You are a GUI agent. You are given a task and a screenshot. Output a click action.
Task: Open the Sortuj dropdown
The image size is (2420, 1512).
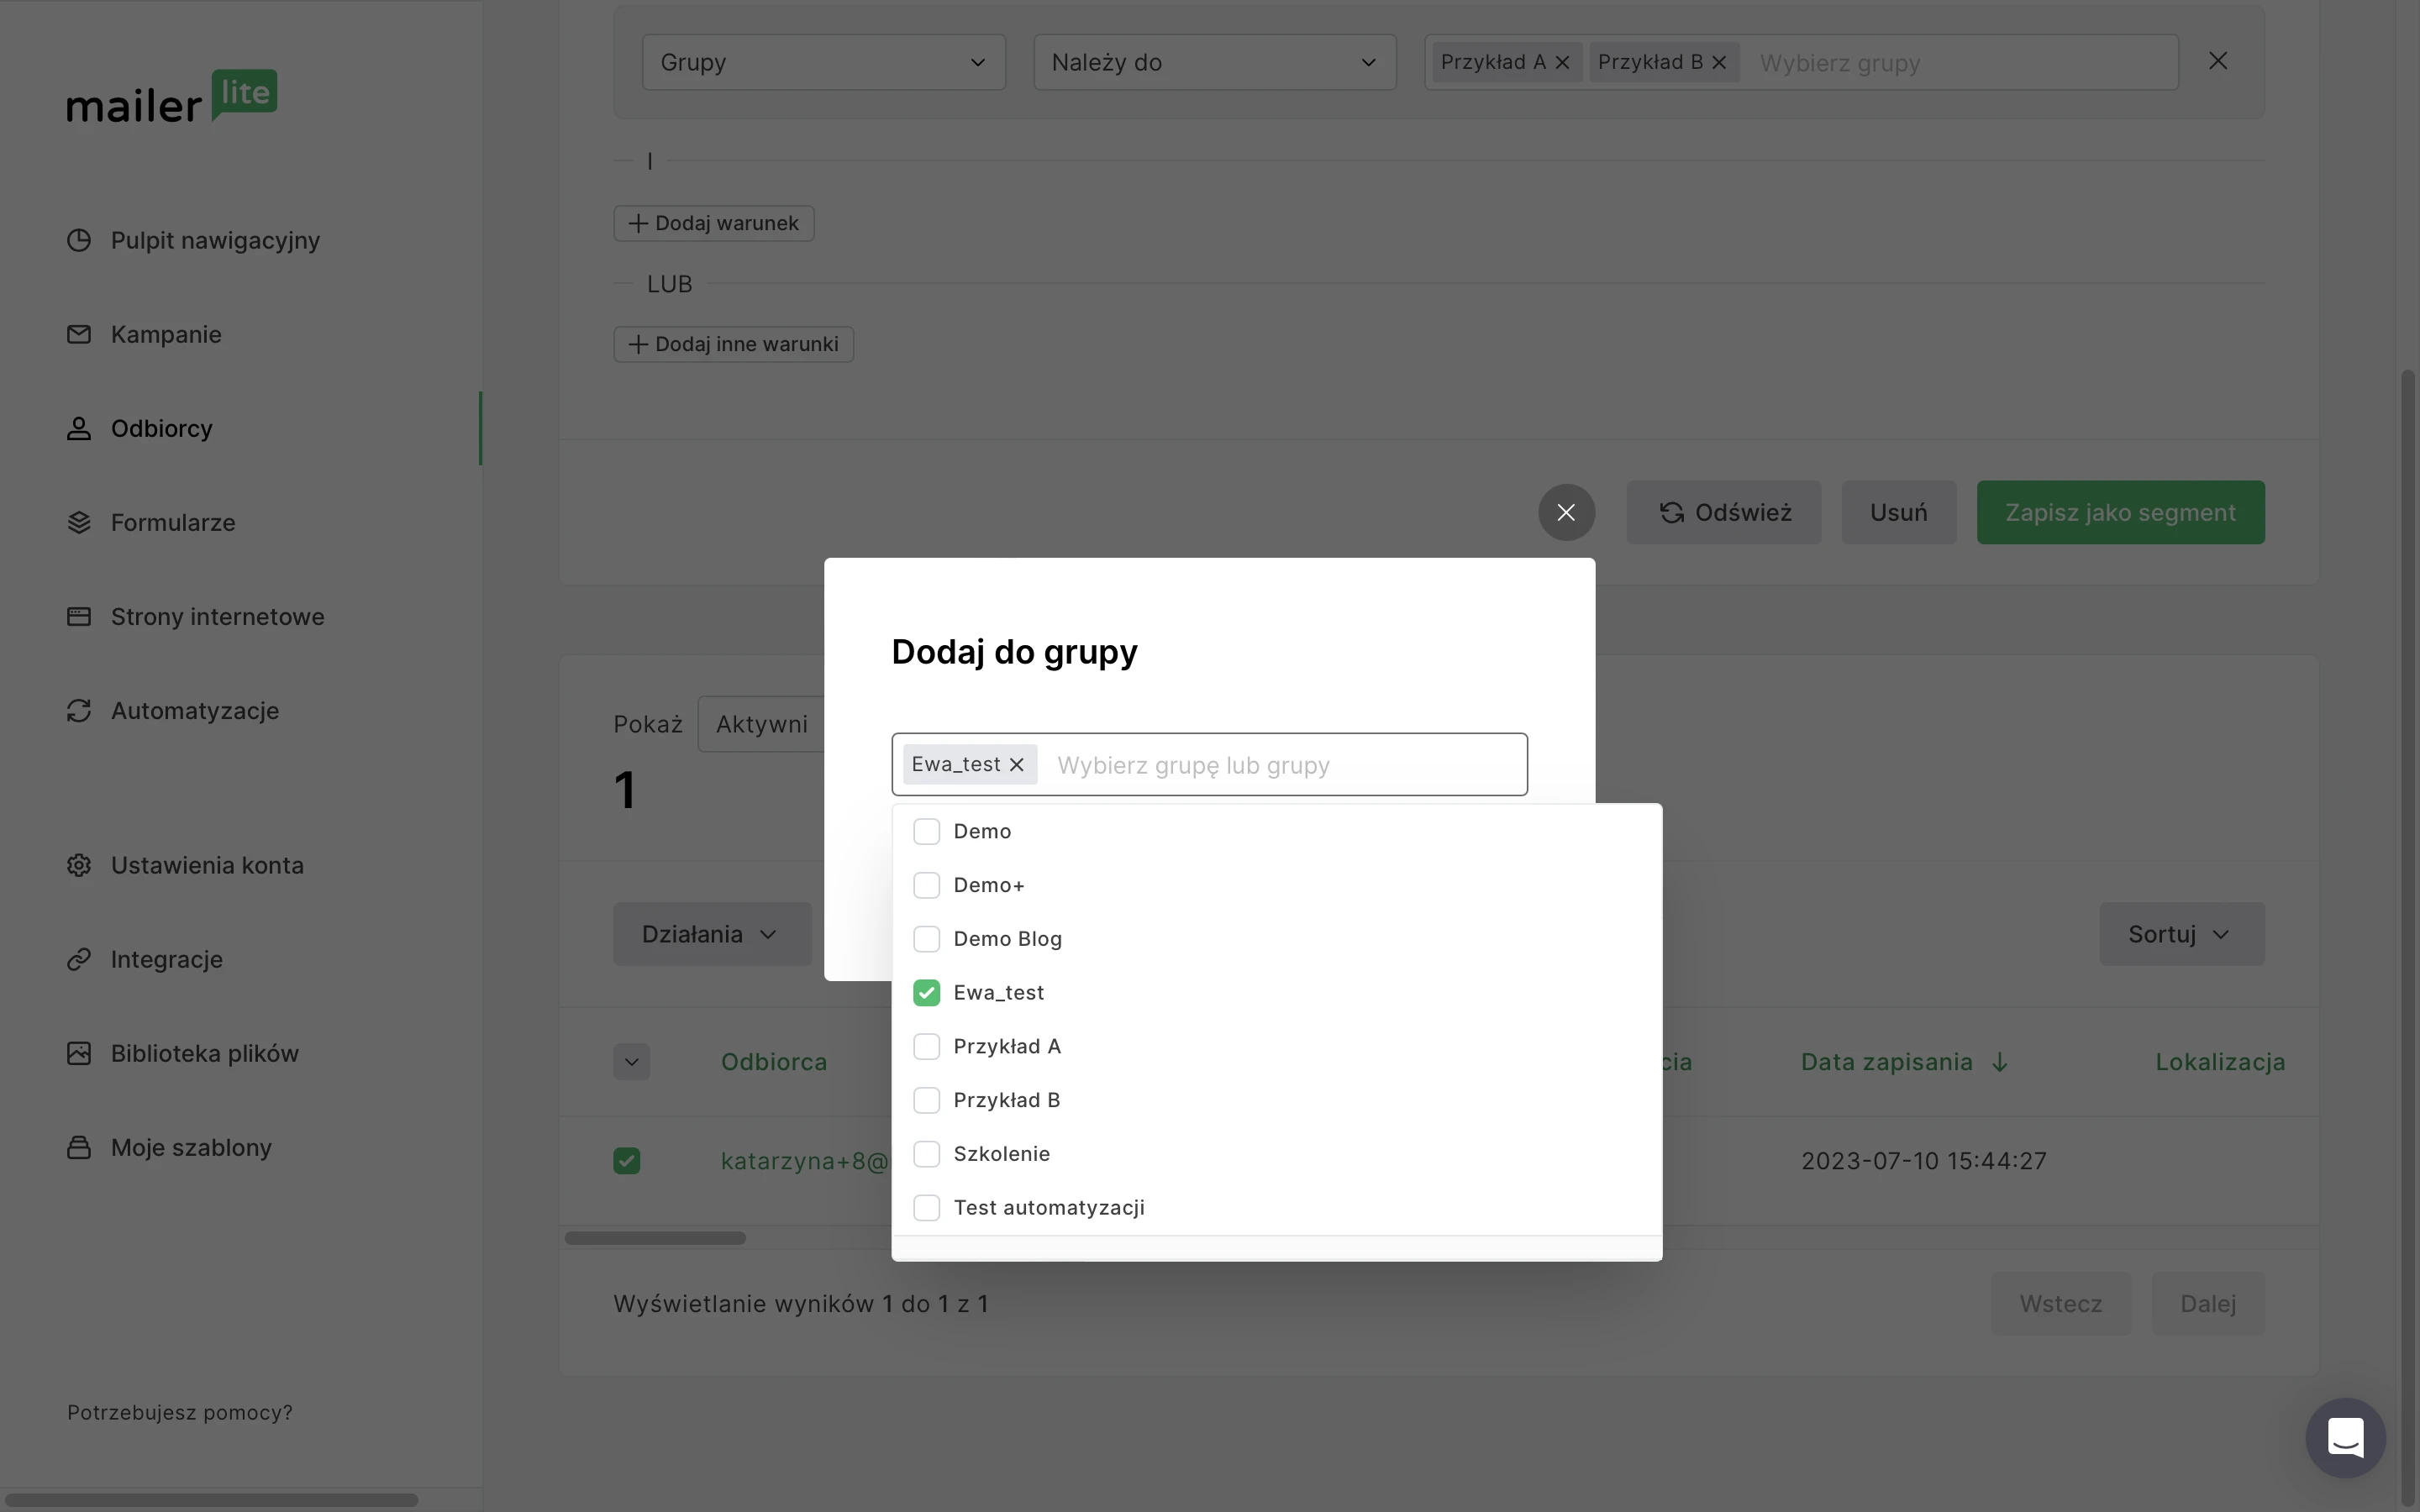[2181, 934]
